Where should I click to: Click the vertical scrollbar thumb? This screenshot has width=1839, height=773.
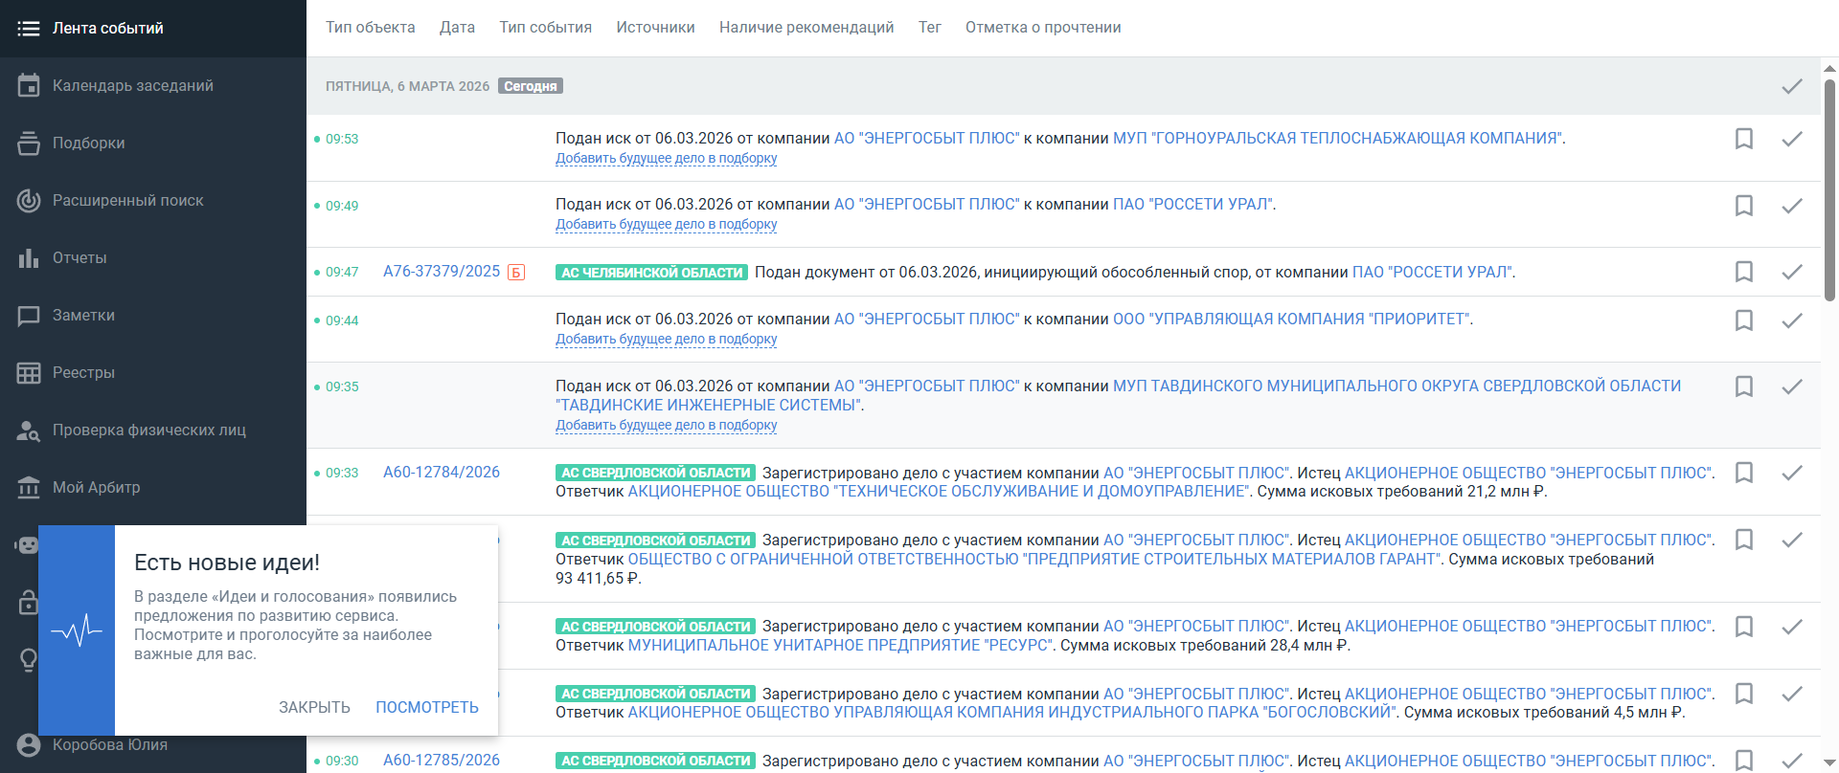tap(1829, 191)
